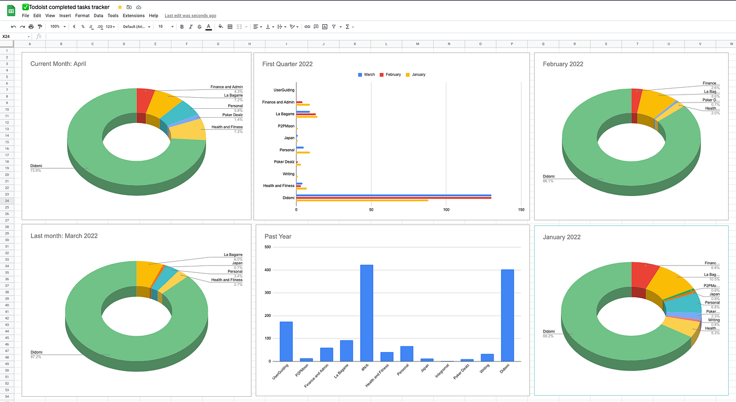Viewport: 736px width, 402px height.
Task: Expand the font size dropdown
Action: (166, 26)
